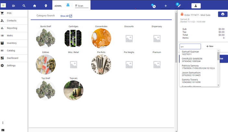The image size is (228, 132).
Task: Click the open-in-new icon beside Show All
Action: point(71,16)
